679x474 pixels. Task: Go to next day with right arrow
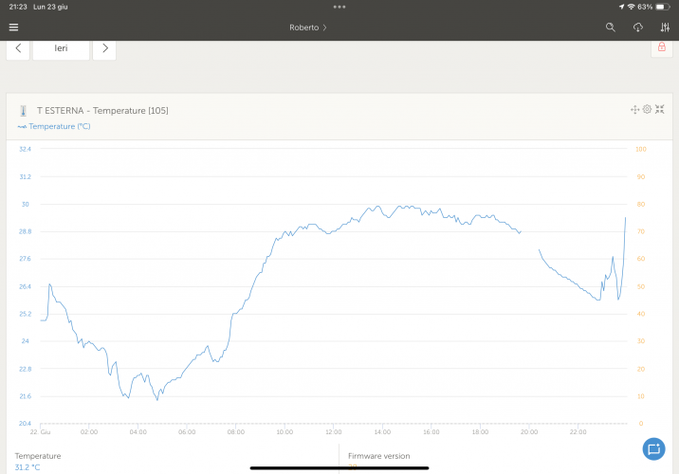point(104,48)
